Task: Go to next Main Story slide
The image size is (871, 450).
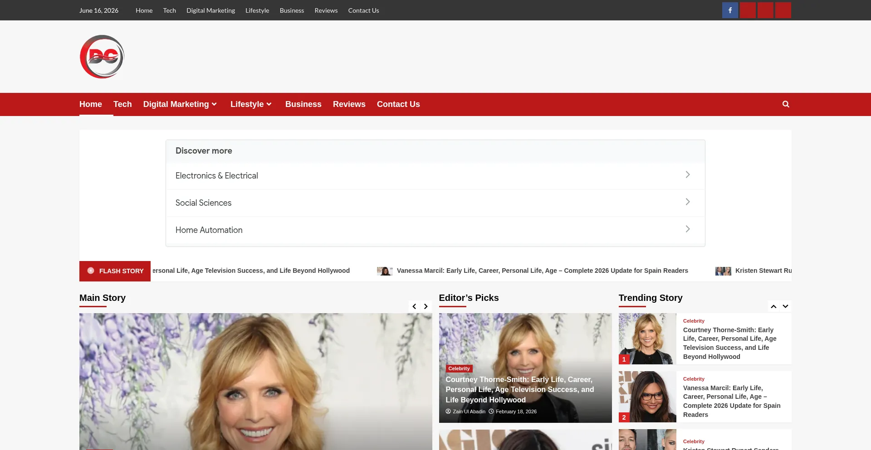Action: [x=426, y=306]
